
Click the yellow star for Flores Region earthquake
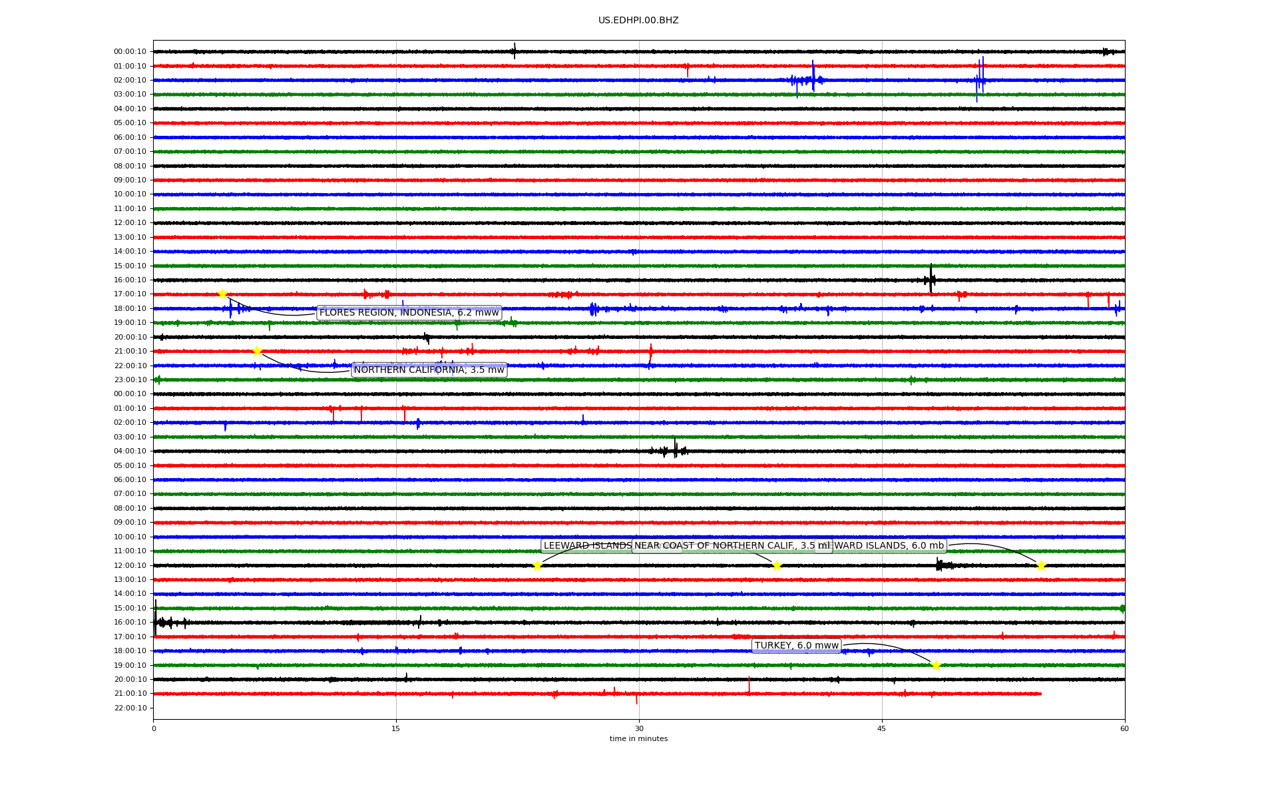[222, 294]
